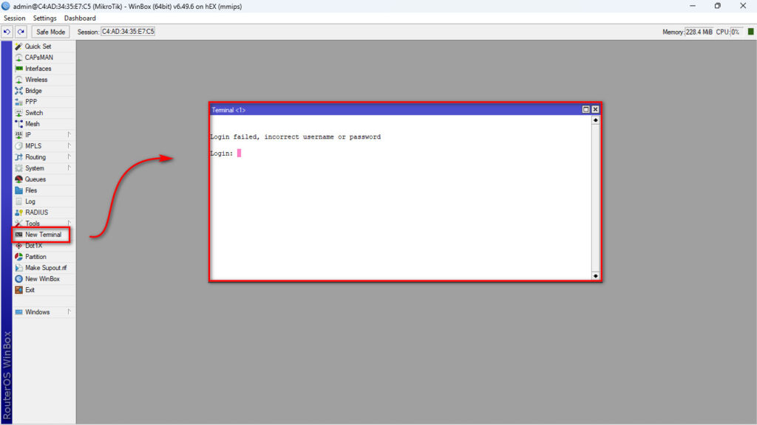Click the RADIUS icon
757x425 pixels.
19,212
